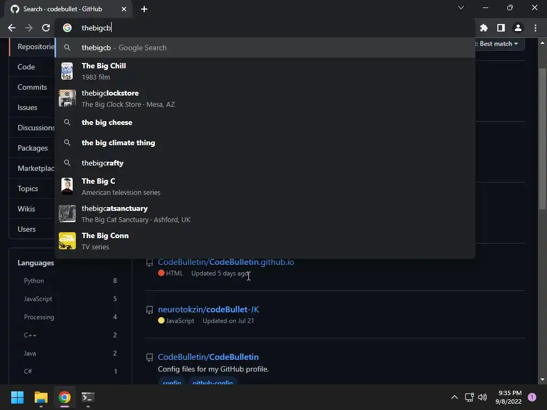Viewport: 547px width, 410px height.
Task: Click the browser forward arrow
Action: (x=29, y=28)
